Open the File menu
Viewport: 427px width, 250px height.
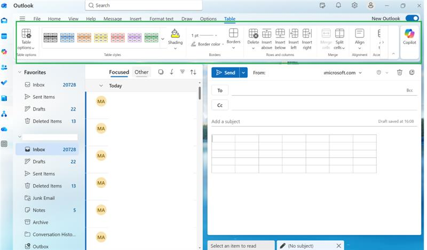tap(37, 19)
